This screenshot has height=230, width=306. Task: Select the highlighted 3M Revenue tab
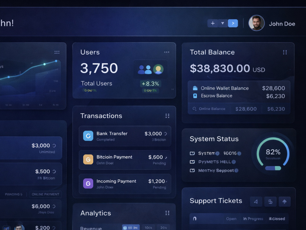(131, 228)
